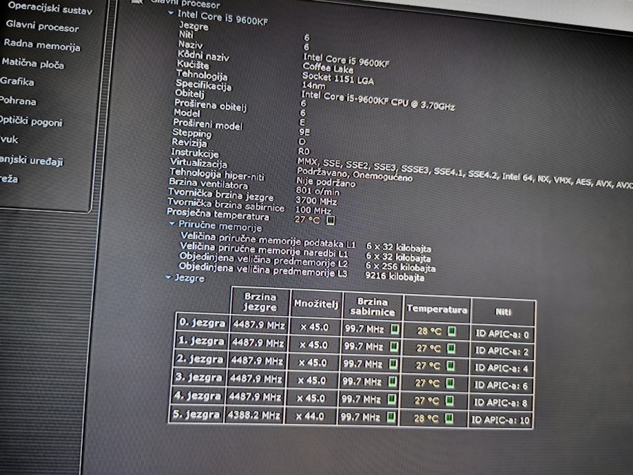Collapse the Jezgre section arrow

pyautogui.click(x=168, y=277)
